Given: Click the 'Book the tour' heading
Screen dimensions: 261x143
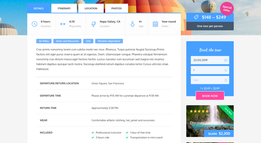Looking at the screenshot, I should point(210,50).
